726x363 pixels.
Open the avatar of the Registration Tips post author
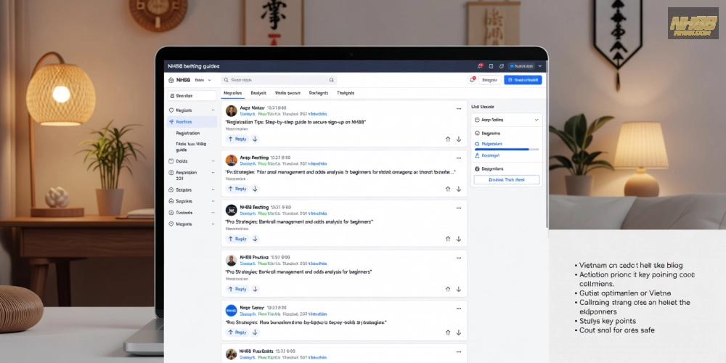click(x=231, y=110)
